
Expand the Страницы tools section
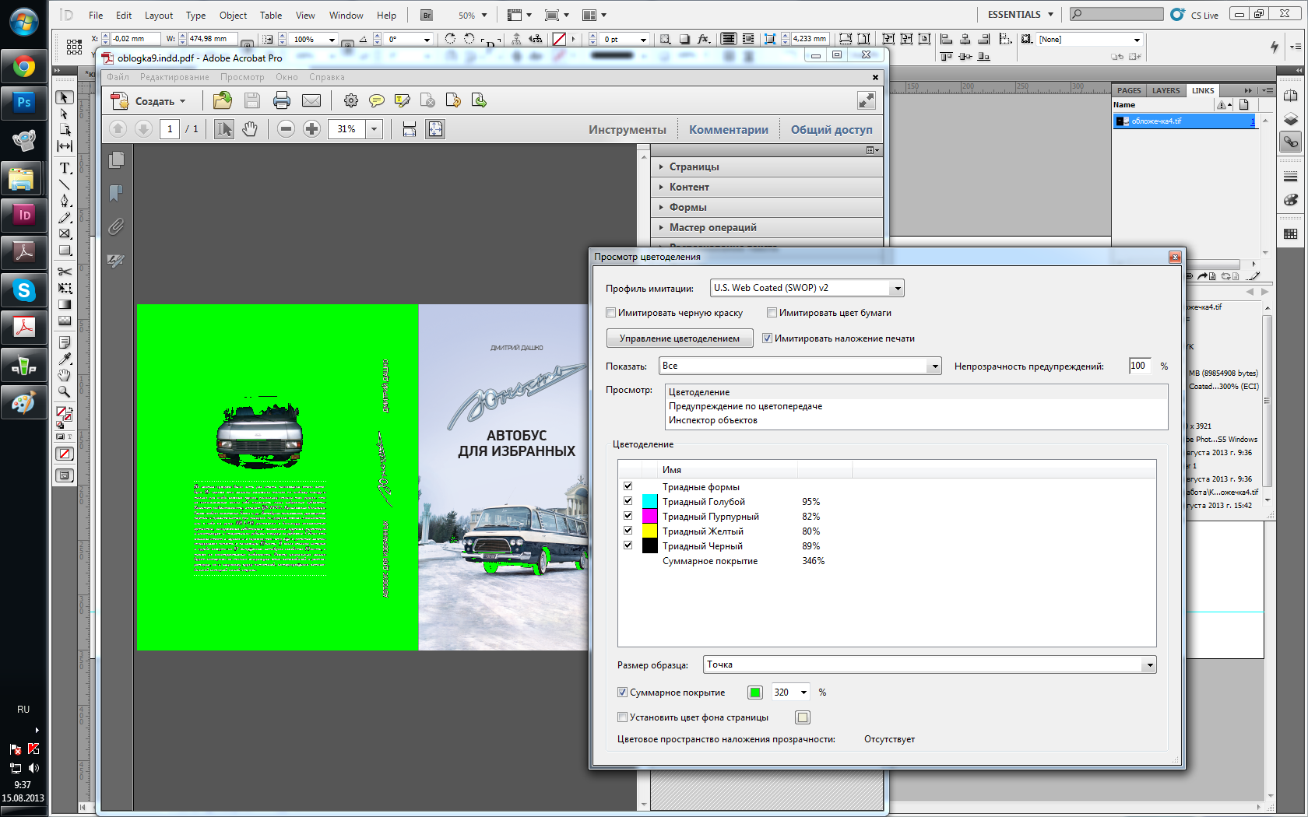pyautogui.click(x=767, y=167)
